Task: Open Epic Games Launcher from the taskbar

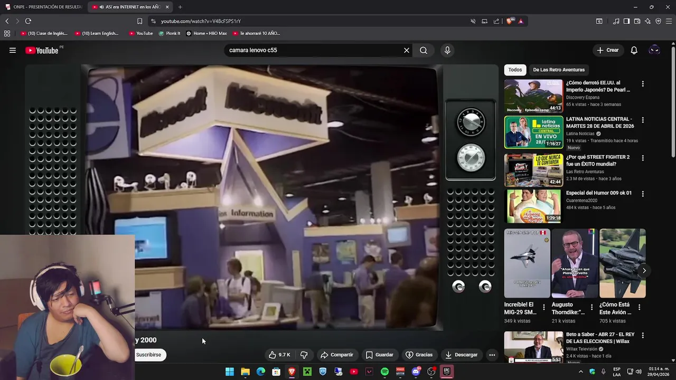Action: [447, 372]
